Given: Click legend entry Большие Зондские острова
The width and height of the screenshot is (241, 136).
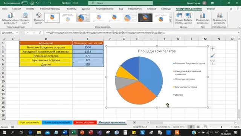Looking at the screenshot, I should pos(189,63).
